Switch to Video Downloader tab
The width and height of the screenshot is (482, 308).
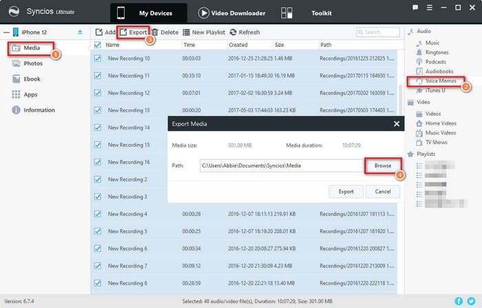[232, 13]
